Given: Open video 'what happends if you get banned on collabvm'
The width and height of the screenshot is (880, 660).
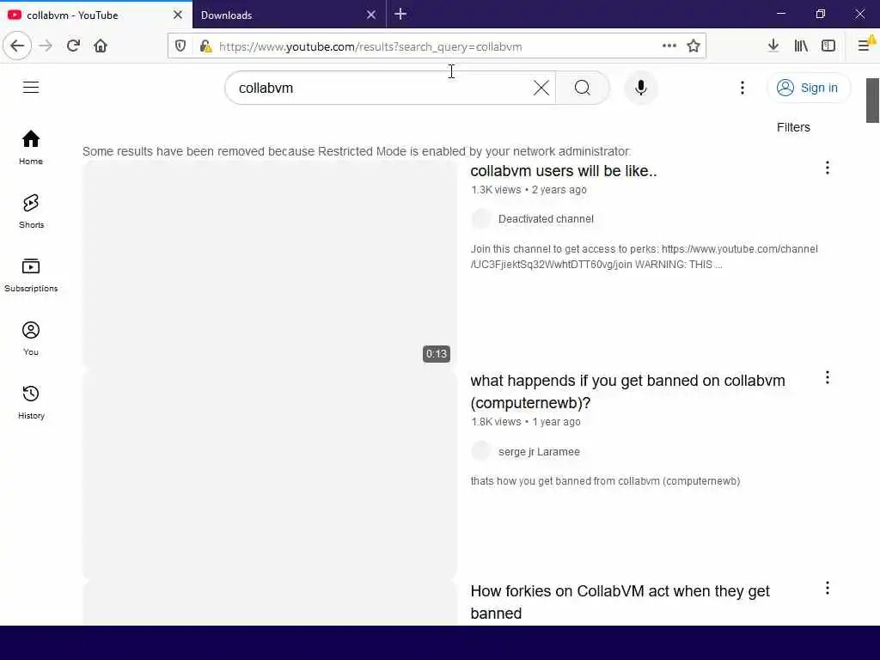Looking at the screenshot, I should (x=627, y=392).
